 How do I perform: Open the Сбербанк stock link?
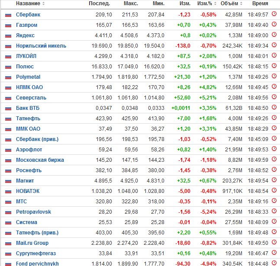pyautogui.click(x=28, y=15)
